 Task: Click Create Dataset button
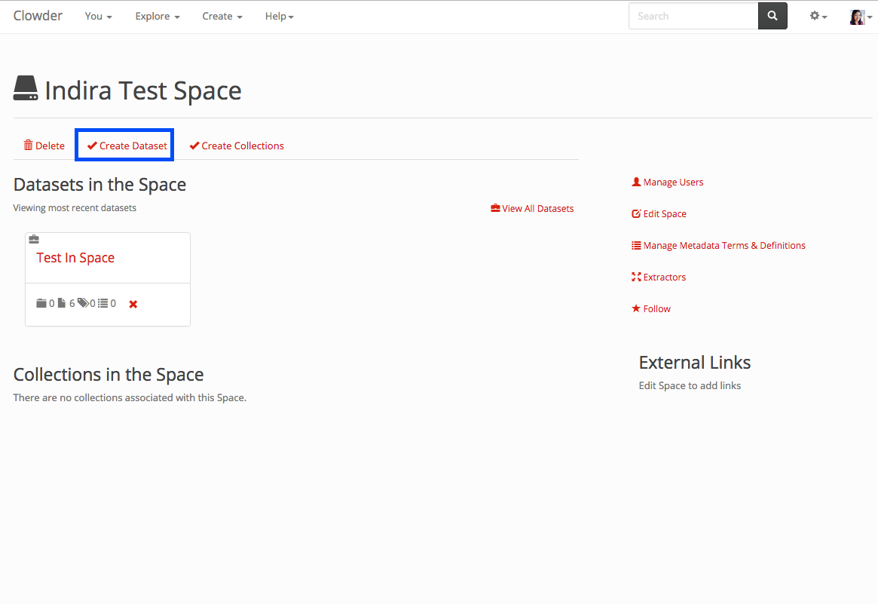127,146
